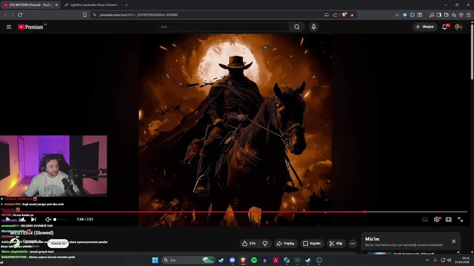Open Discord from the taskbar
Image resolution: width=474 pixels, height=266 pixels.
(232, 260)
